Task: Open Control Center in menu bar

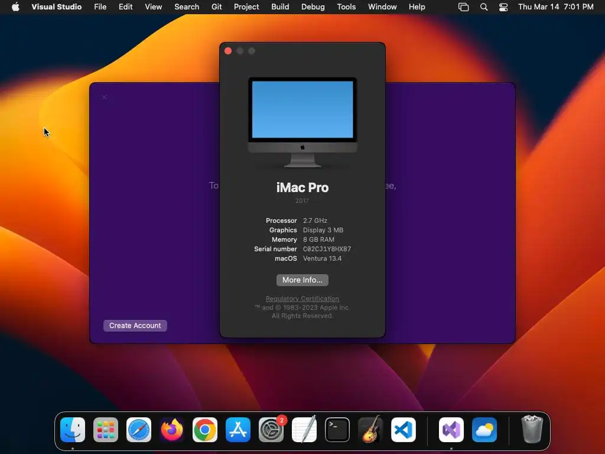Action: [x=503, y=7]
